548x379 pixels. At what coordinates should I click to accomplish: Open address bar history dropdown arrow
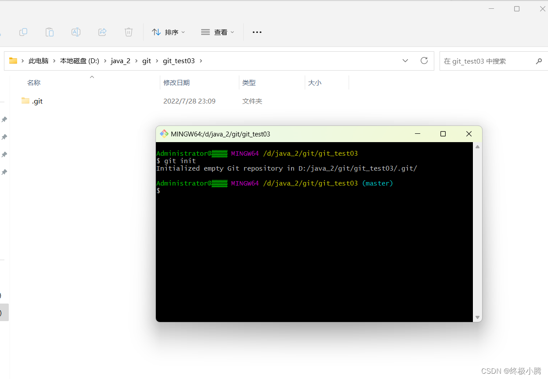click(x=405, y=61)
